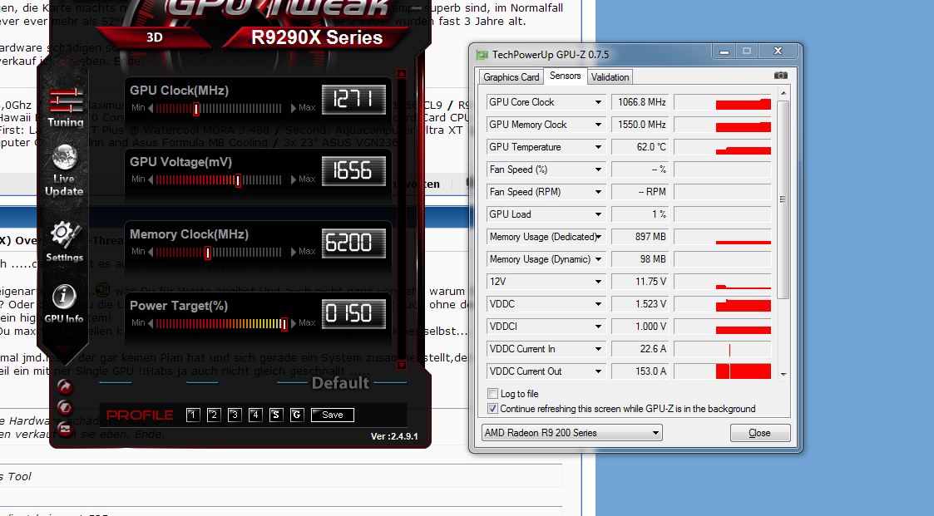
Task: Open the GPU Info panel
Action: tap(64, 303)
